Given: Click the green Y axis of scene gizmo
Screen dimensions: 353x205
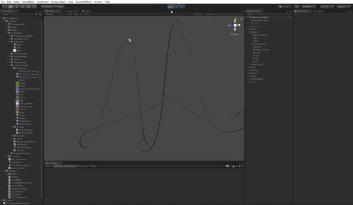Looking at the screenshot, I should [235, 20].
